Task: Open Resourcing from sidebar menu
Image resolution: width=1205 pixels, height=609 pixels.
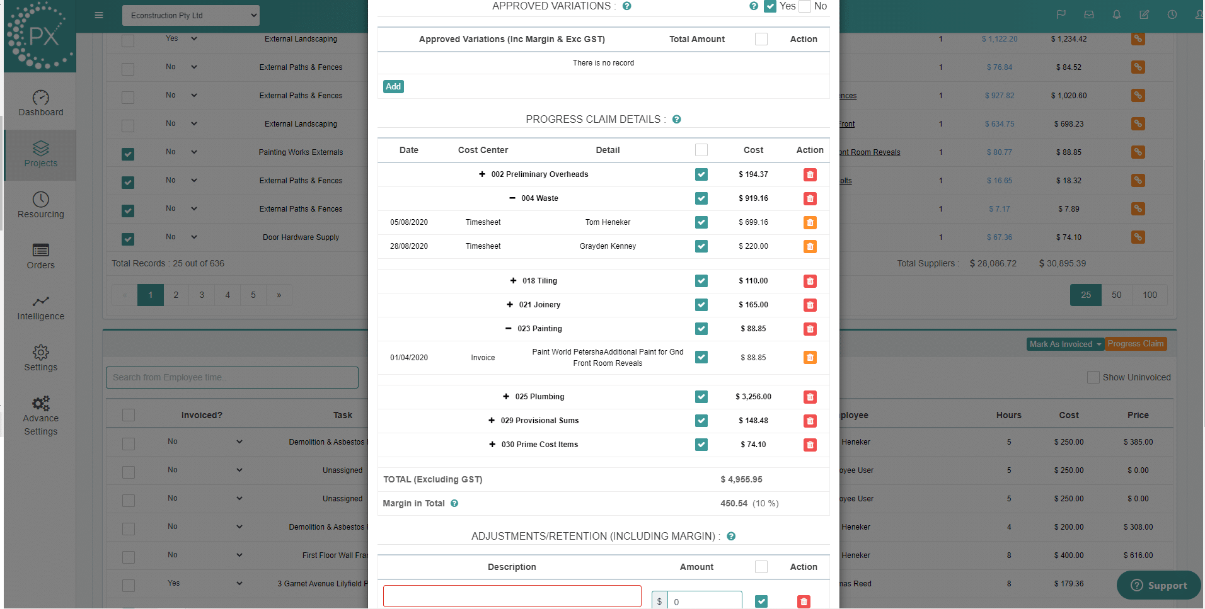Action: (41, 206)
